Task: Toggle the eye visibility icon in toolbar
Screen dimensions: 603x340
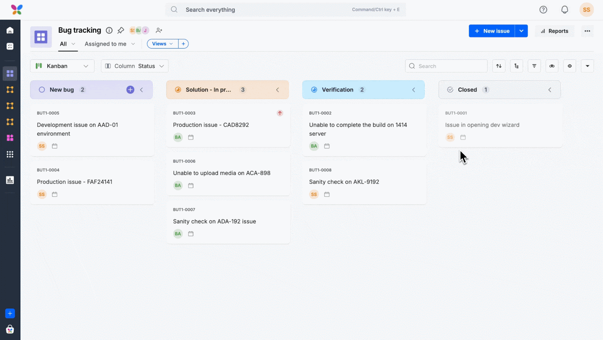Action: 569,66
